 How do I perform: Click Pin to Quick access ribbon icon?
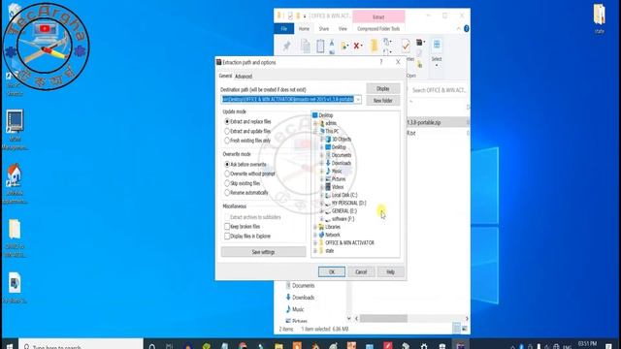[287, 47]
